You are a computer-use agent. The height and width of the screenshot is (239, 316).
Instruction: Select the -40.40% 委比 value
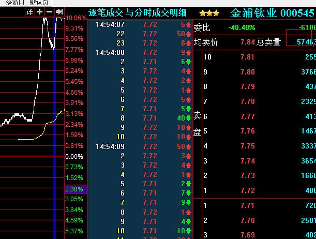pyautogui.click(x=242, y=27)
